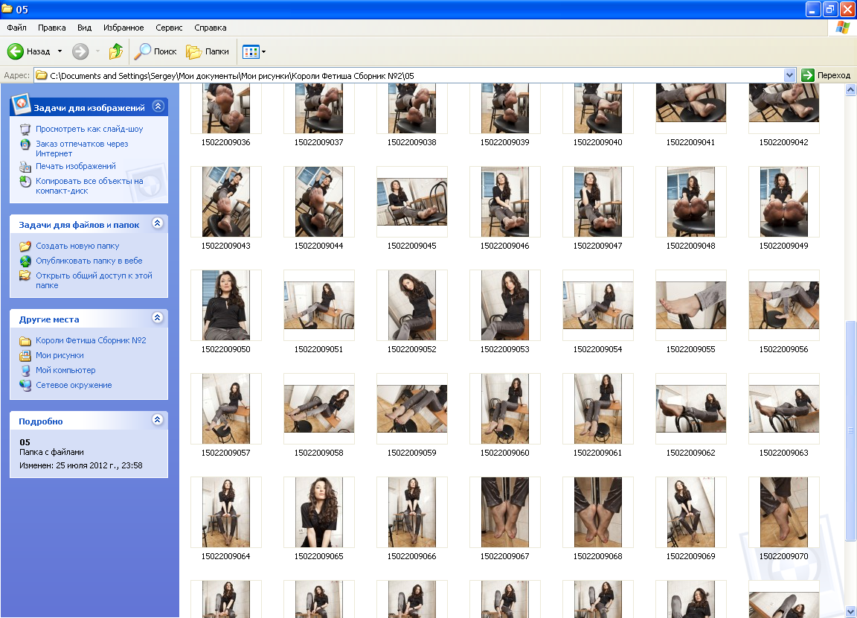Click the Forward arrow icon
Image resolution: width=857 pixels, height=618 pixels.
(x=80, y=51)
